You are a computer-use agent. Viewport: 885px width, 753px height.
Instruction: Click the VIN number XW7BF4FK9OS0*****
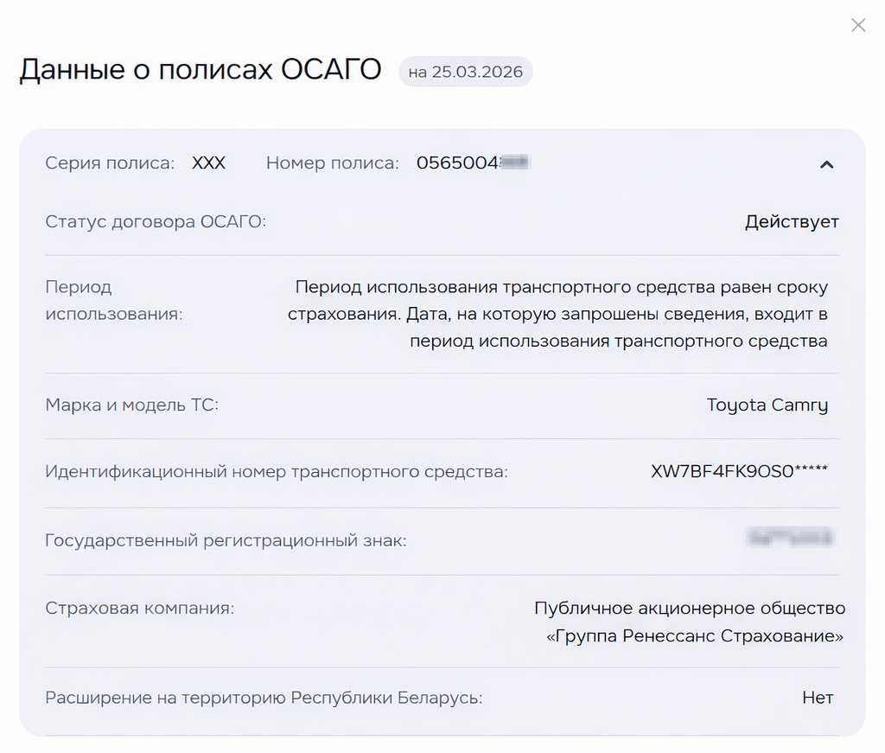738,471
